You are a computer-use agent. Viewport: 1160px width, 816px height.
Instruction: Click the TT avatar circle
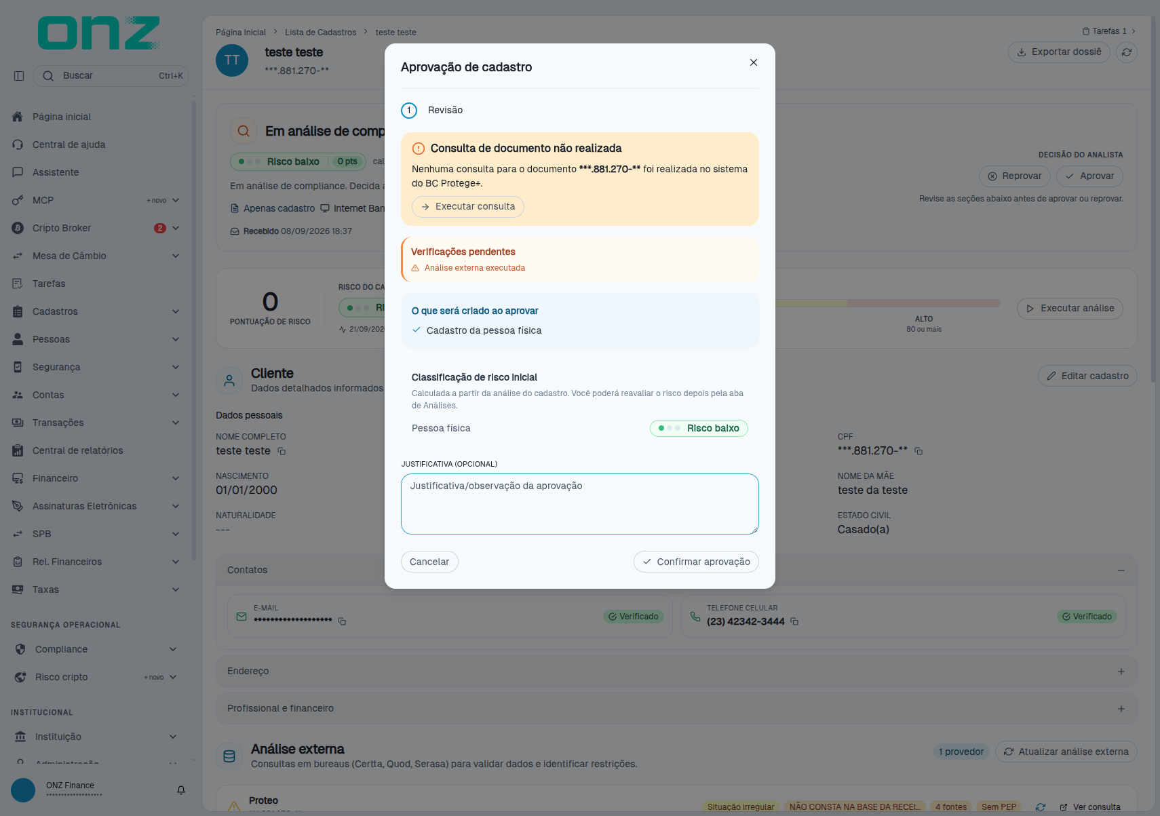pyautogui.click(x=232, y=60)
